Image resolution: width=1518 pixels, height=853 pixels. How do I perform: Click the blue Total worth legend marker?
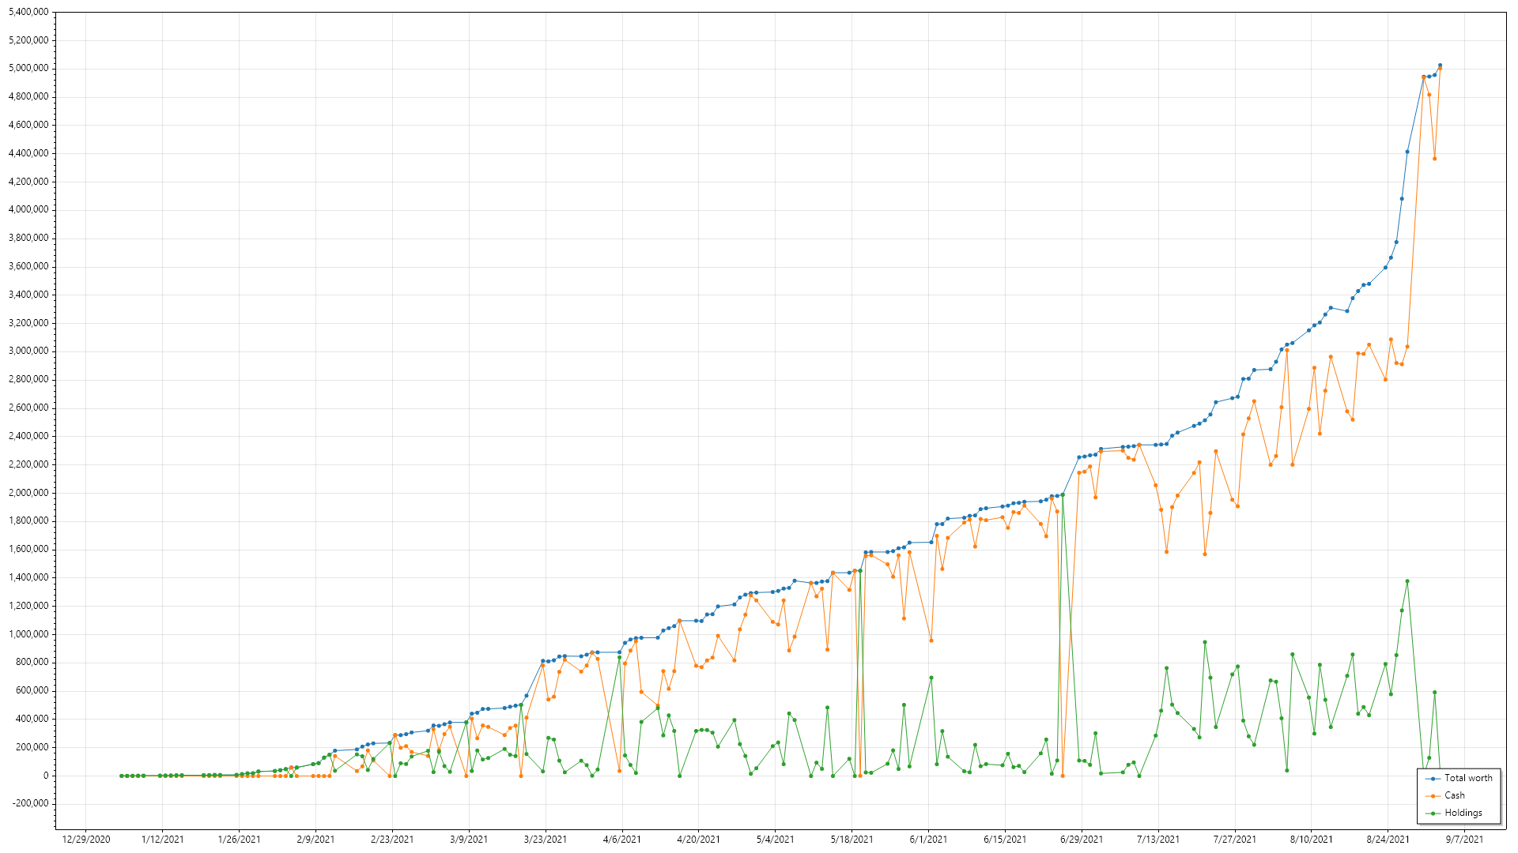(1433, 779)
